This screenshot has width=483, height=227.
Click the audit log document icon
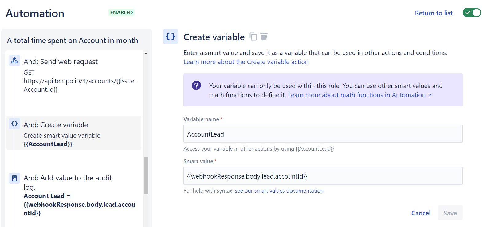pyautogui.click(x=14, y=178)
